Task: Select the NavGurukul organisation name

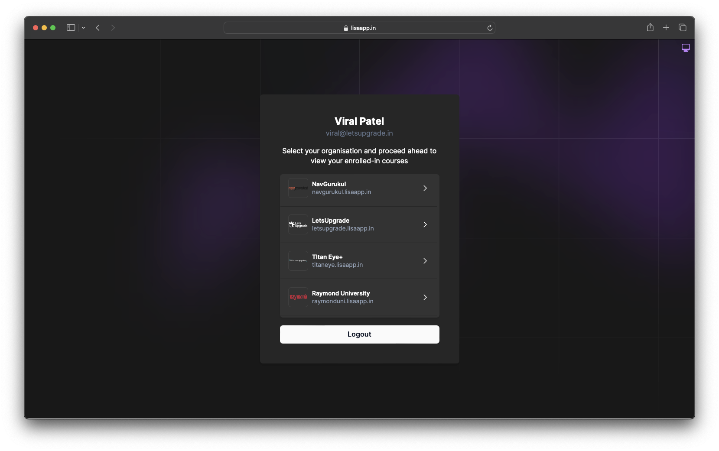Action: tap(329, 184)
